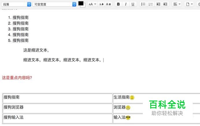This screenshot has height=126, width=200.
Task: Click table cell 搜狗指南
Action: (57, 98)
